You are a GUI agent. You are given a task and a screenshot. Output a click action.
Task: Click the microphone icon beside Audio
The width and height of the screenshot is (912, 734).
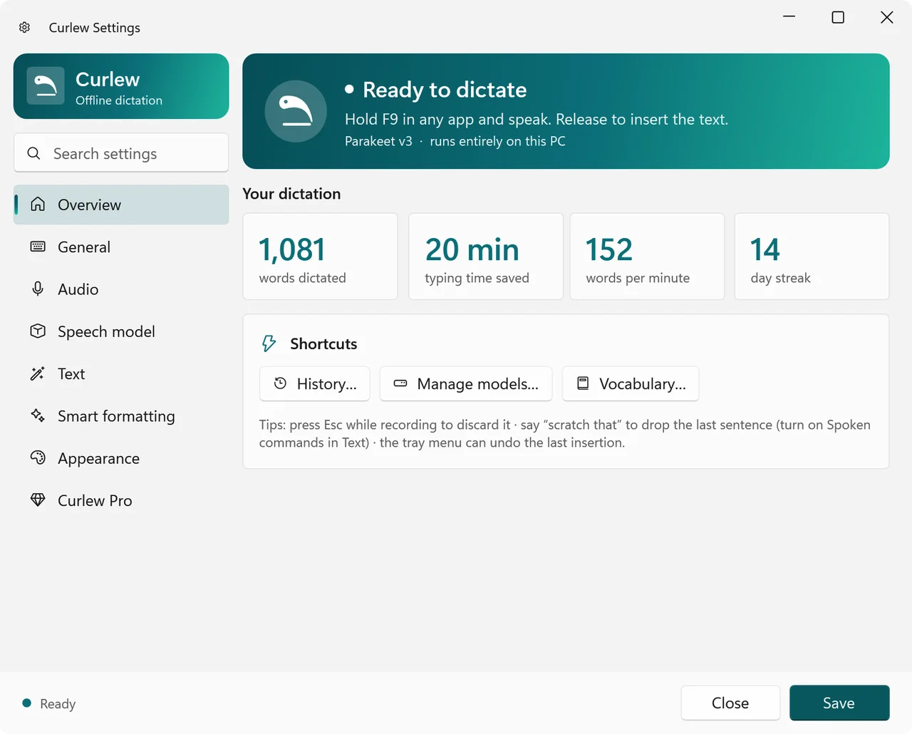coord(38,289)
